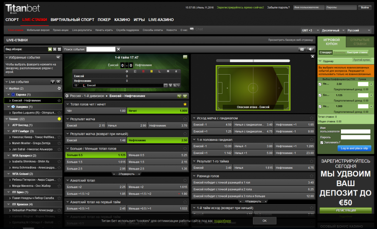This screenshot has height=229, width=377.
Task: Clear the event search field with X
Action: tap(118, 49)
